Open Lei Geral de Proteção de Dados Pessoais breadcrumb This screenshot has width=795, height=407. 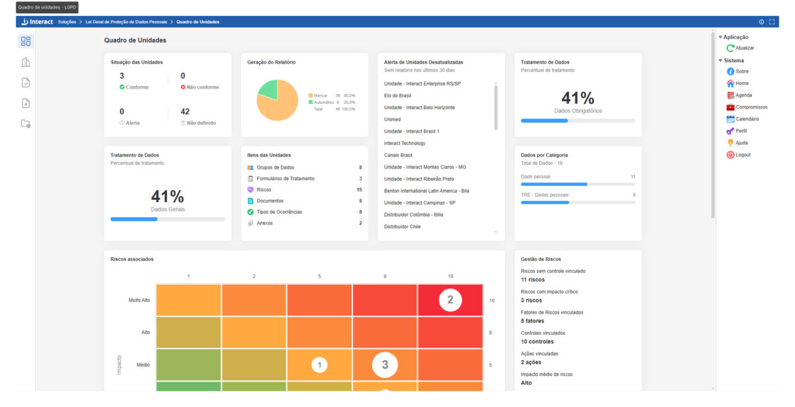coord(126,22)
